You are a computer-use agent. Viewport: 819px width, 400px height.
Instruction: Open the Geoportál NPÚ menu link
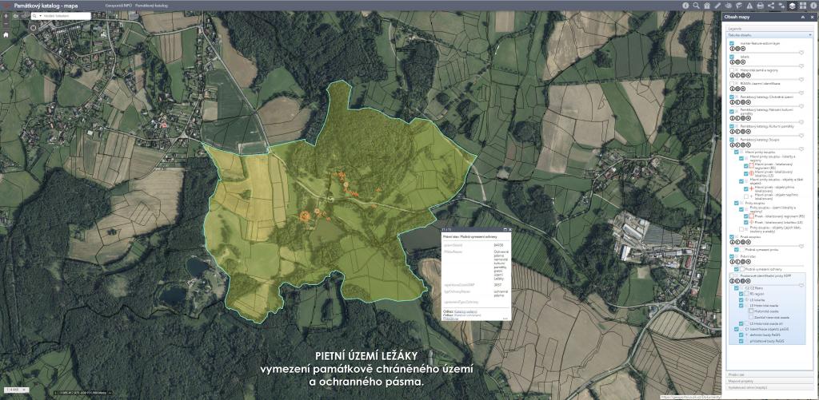(118, 6)
